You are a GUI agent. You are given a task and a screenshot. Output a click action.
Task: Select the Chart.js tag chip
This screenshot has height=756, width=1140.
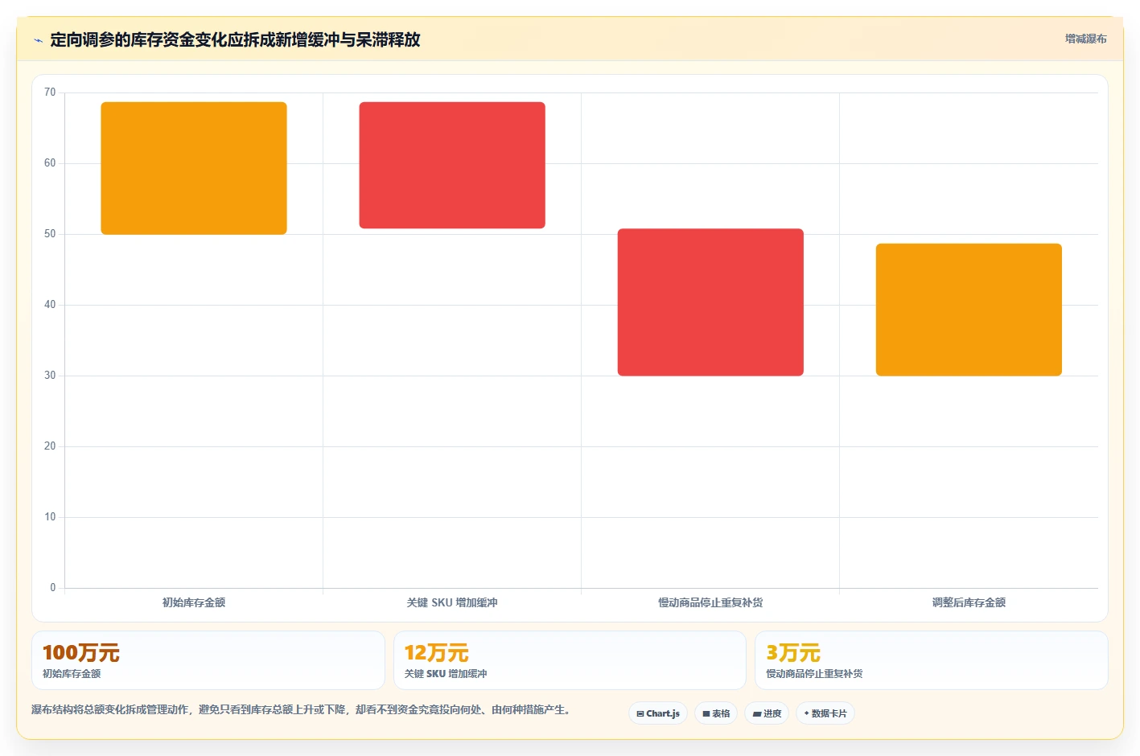tap(658, 713)
